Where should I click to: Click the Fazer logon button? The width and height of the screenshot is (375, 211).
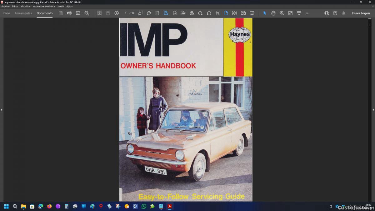tap(361, 13)
